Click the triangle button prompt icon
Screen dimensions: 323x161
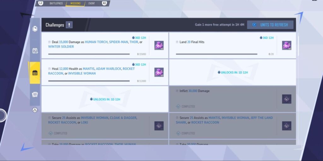pyautogui.click(x=35, y=110)
